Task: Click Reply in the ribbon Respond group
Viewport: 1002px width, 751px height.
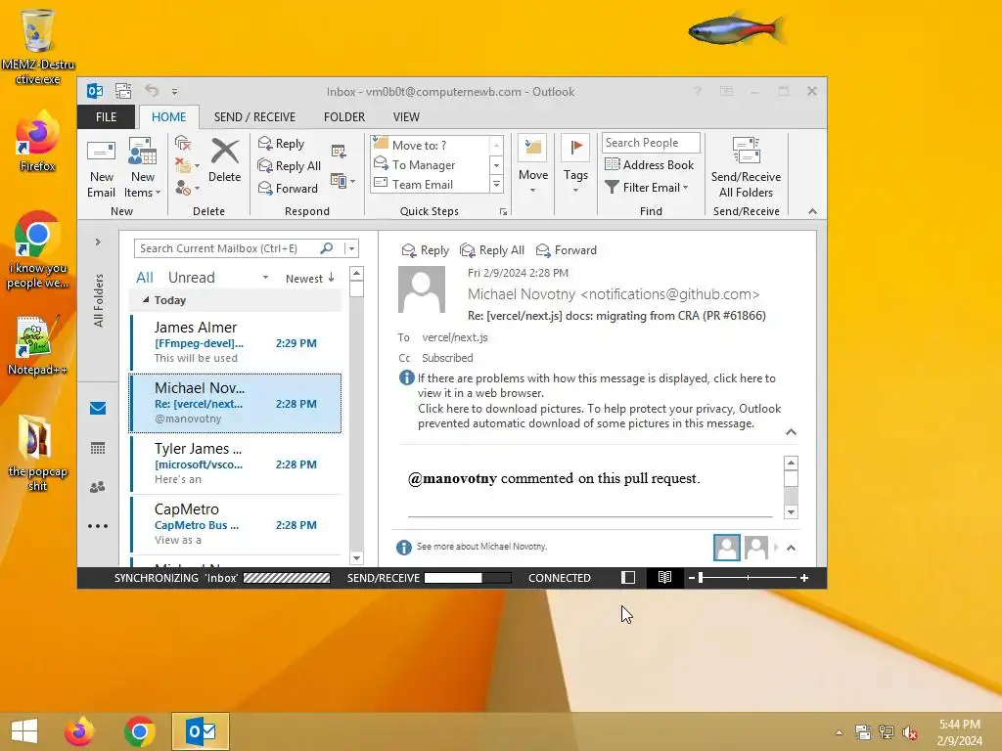Action: (281, 144)
